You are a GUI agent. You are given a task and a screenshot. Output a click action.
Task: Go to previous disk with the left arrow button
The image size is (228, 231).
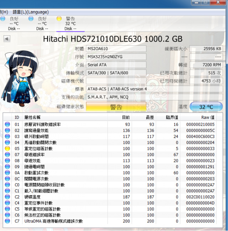tap(7, 39)
